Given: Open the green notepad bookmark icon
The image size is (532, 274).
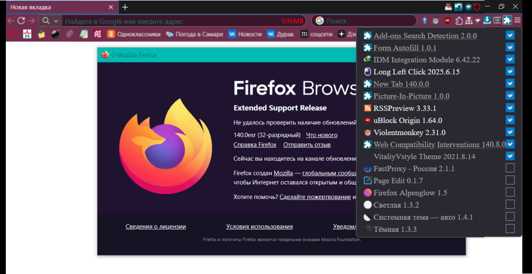Looking at the screenshot, I should (84, 34).
